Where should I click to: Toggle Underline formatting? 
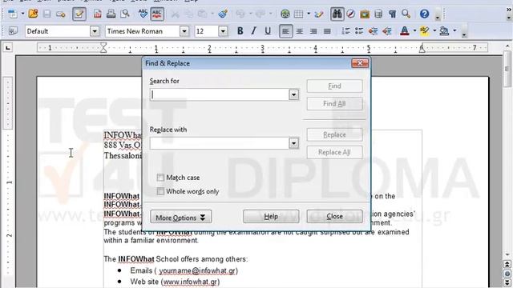[268, 31]
